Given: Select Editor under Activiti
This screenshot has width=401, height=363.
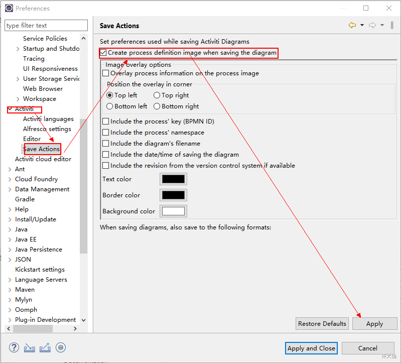Looking at the screenshot, I should point(32,139).
